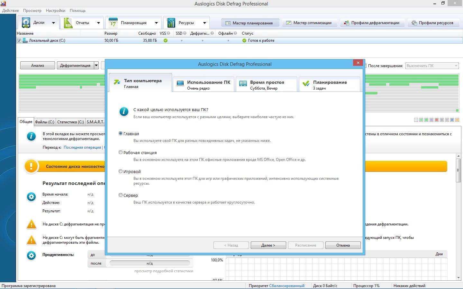Click the info icon in the Общее tab
The width and height of the screenshot is (463, 289).
pyautogui.click(x=31, y=136)
